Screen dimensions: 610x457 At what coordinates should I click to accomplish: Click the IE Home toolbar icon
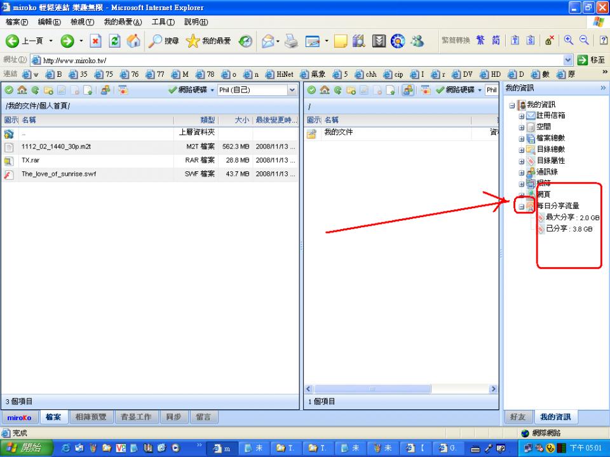(133, 41)
